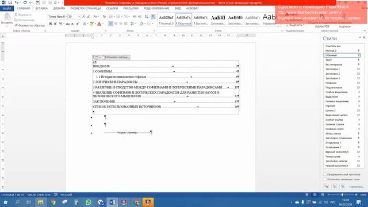Viewport: 368px width, 207px height.
Task: Click Обновить таблицу button above contents
Action: [116, 57]
